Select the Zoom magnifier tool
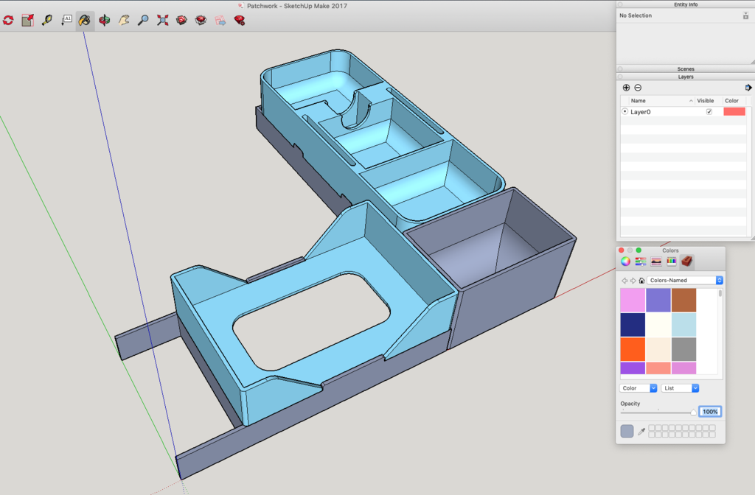Image resolution: width=755 pixels, height=495 pixels. 143,21
